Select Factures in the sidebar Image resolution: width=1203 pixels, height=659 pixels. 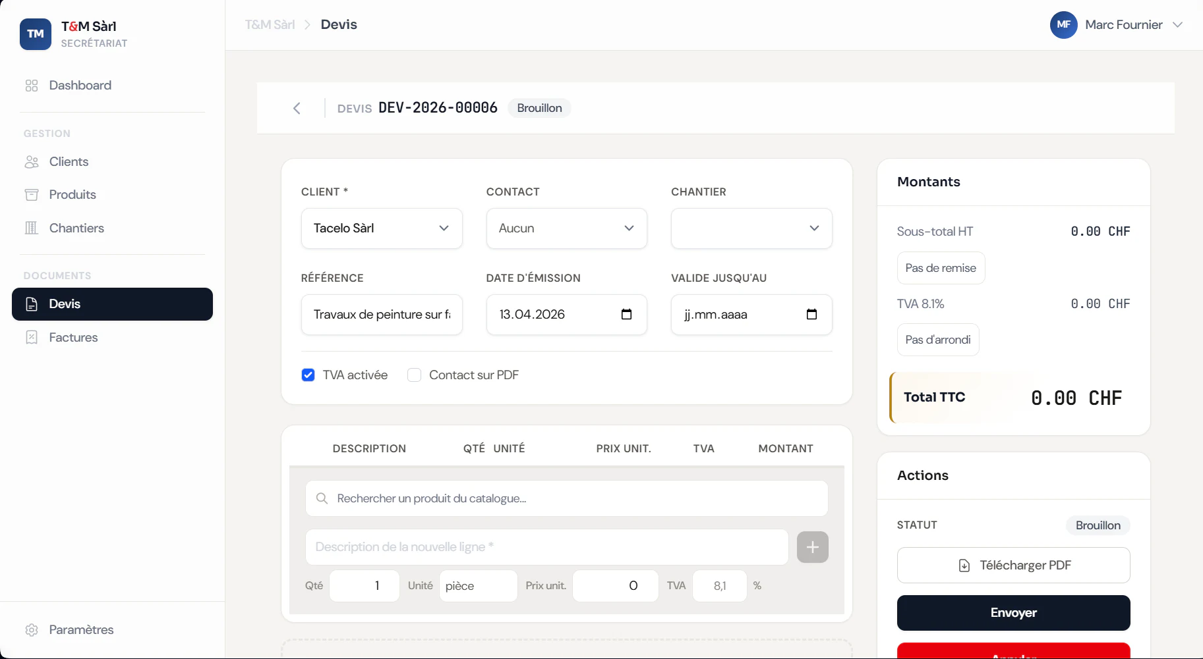pyautogui.click(x=112, y=338)
